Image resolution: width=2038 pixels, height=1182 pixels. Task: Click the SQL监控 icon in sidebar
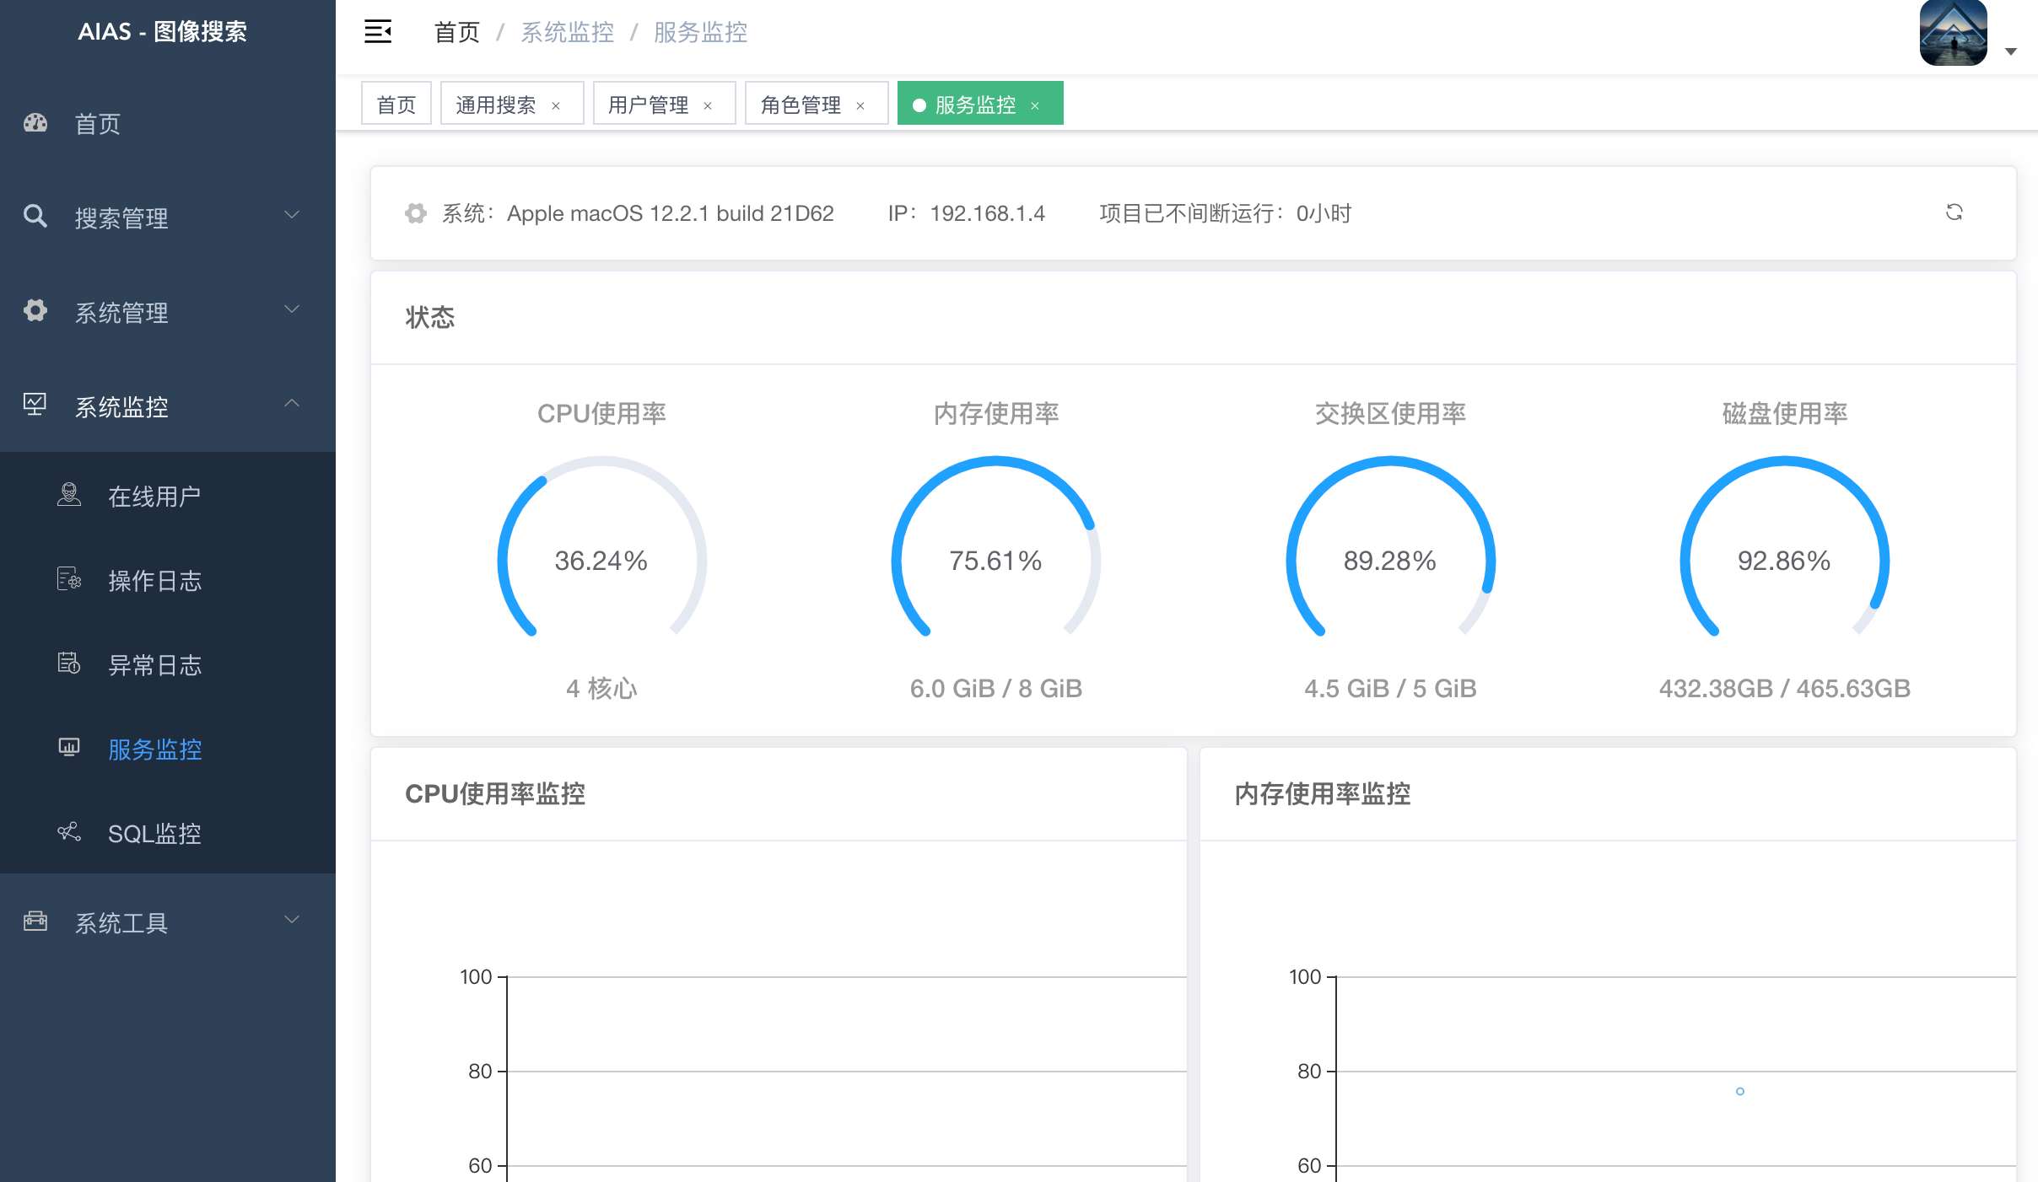point(69,832)
